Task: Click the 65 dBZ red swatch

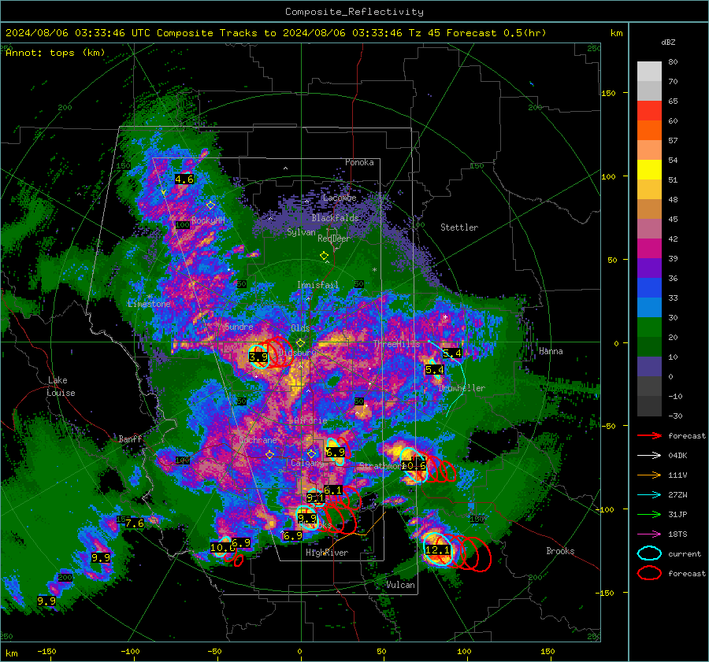Action: click(649, 111)
